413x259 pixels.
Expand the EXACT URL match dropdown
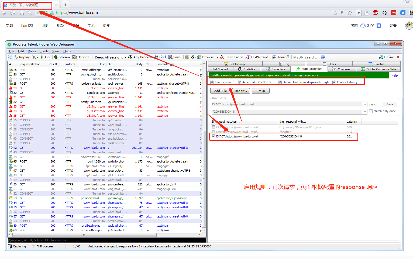(x=365, y=105)
